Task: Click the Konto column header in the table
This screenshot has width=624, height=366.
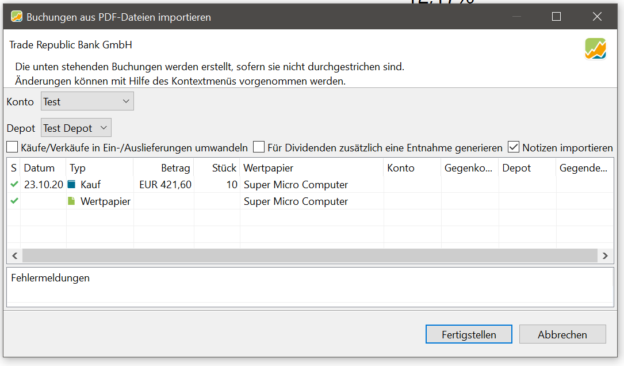Action: pos(412,167)
